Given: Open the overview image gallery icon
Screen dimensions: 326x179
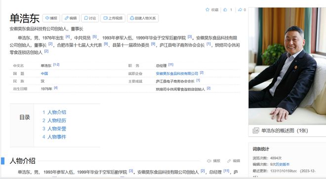Looking at the screenshot, I should point(256,131).
